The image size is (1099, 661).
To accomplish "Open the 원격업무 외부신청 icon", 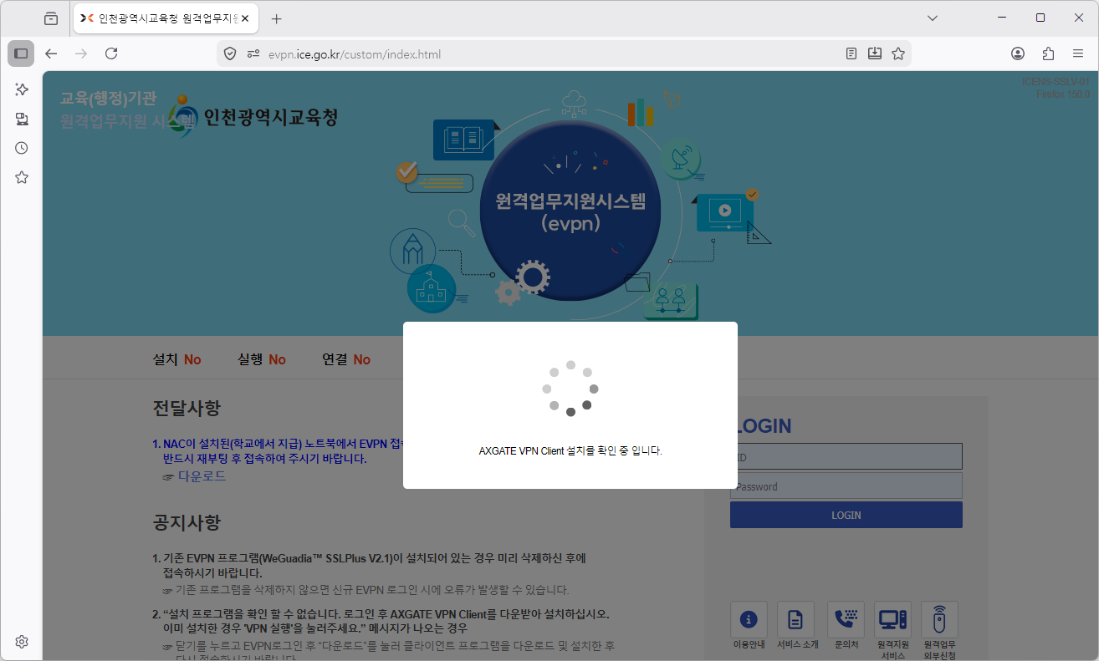I will pyautogui.click(x=939, y=630).
